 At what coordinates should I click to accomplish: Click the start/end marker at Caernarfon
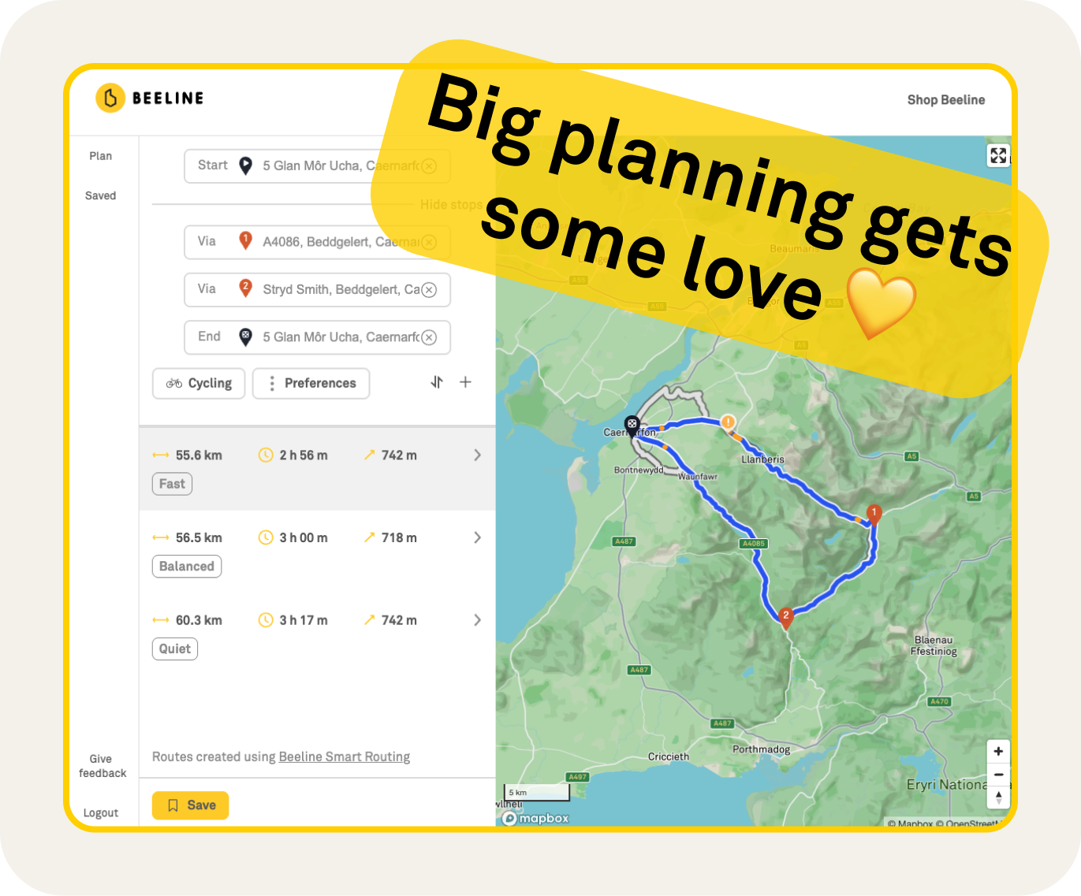[x=632, y=426]
